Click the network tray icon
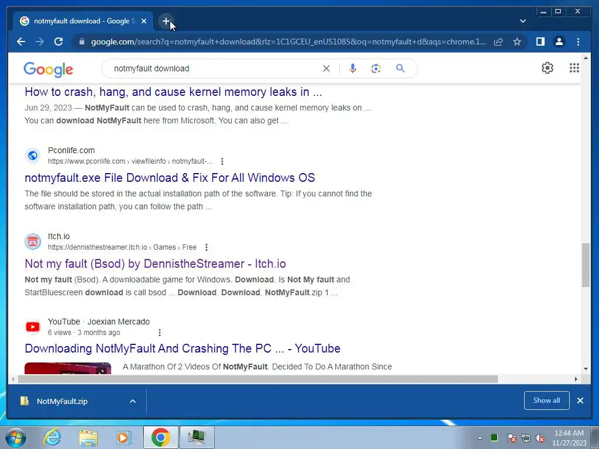 coord(526,438)
